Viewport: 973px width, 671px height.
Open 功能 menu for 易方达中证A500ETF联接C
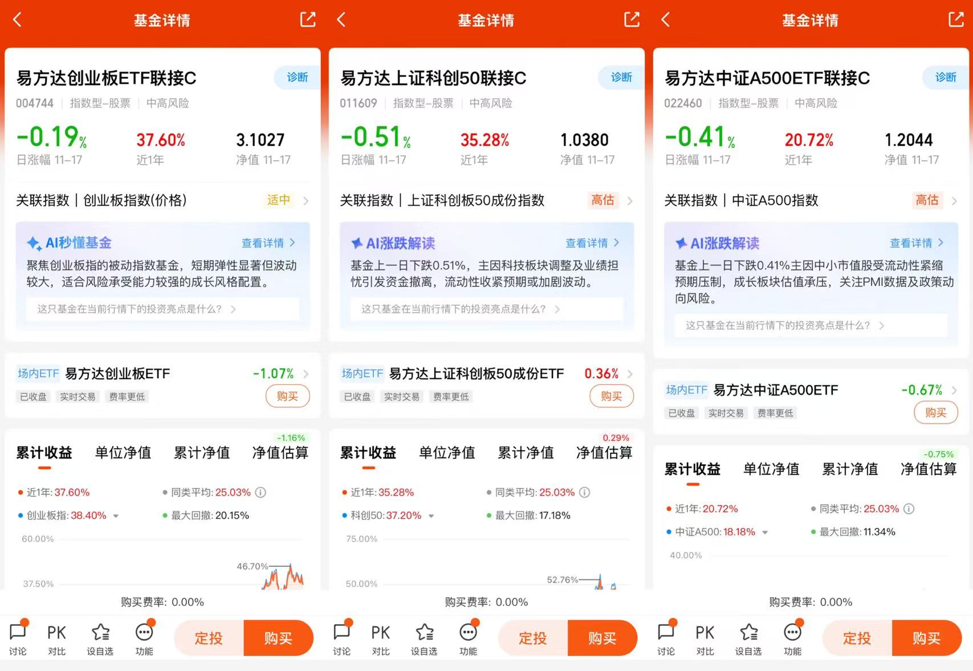coord(793,638)
